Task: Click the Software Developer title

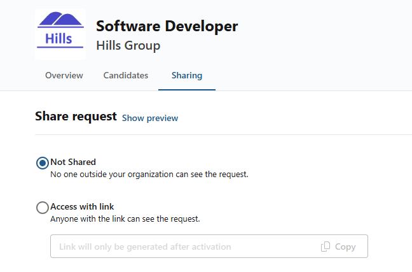Action: pyautogui.click(x=167, y=26)
